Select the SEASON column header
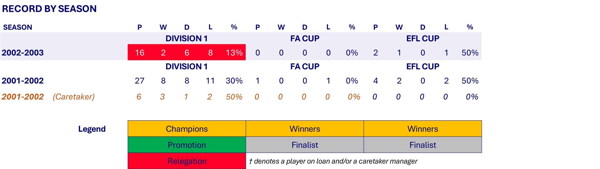600x169 pixels. (x=18, y=27)
